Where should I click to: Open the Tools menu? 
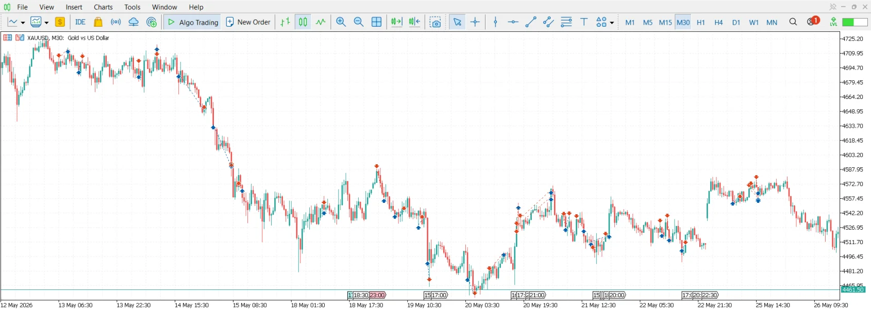click(x=132, y=7)
